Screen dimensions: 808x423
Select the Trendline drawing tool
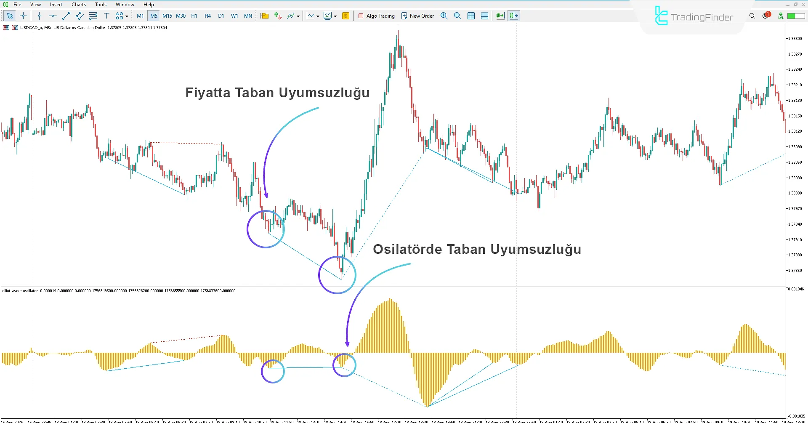pyautogui.click(x=66, y=16)
